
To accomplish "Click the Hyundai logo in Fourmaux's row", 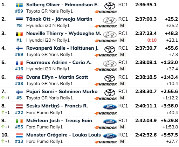I will 110,64.
